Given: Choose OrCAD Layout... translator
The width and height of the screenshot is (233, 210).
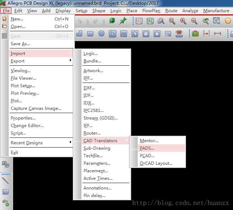Looking at the screenshot, I should (156, 163).
